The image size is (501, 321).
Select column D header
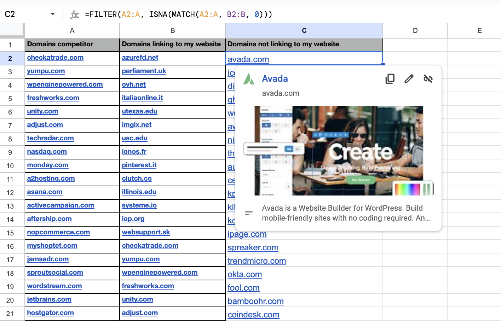pos(415,31)
